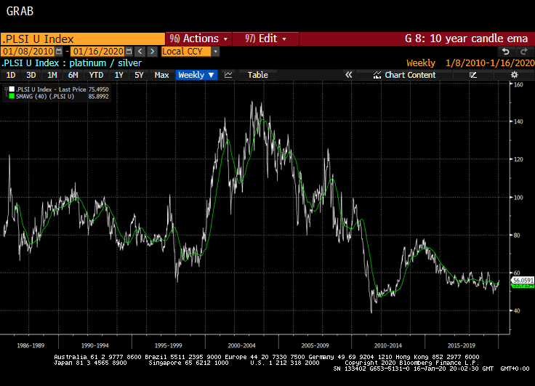Edit the end date 01/16/2020 field
This screenshot has width=535, height=386.
click(97, 52)
